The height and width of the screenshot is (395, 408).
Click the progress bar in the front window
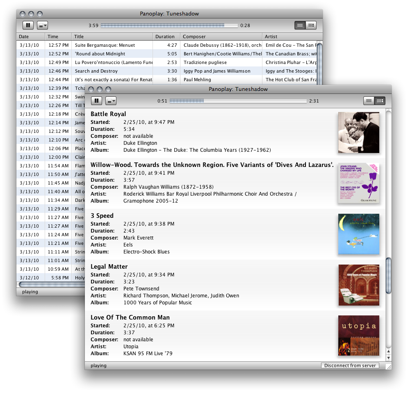(238, 101)
